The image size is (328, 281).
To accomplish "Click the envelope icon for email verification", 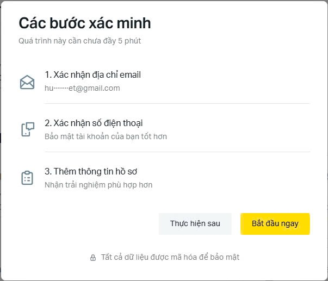I will pyautogui.click(x=27, y=82).
